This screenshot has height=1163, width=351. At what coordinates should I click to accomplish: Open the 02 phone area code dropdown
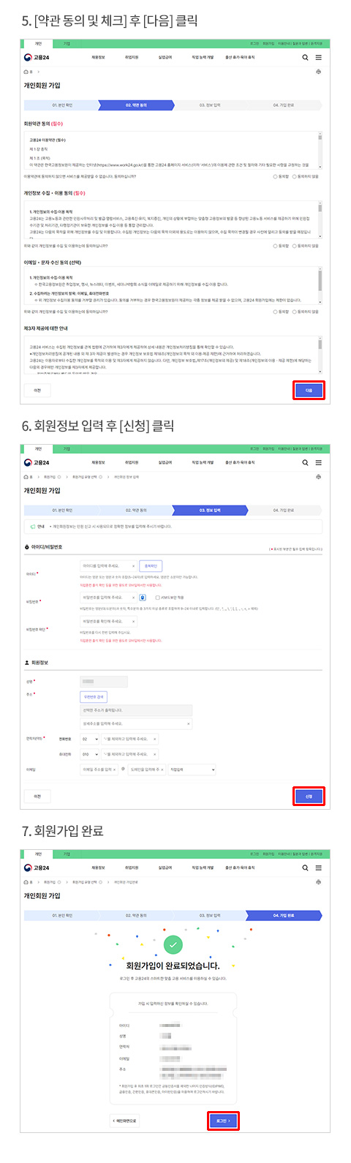[90, 739]
